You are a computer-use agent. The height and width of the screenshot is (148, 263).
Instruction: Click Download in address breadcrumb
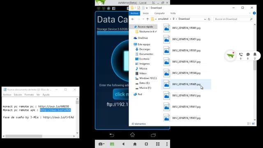(x=184, y=19)
